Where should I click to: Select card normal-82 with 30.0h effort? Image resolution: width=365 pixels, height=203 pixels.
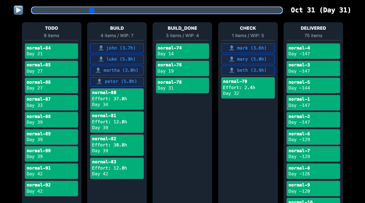117,145
